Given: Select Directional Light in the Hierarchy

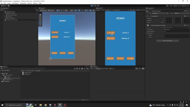Looking at the screenshot, I should coord(12,15).
